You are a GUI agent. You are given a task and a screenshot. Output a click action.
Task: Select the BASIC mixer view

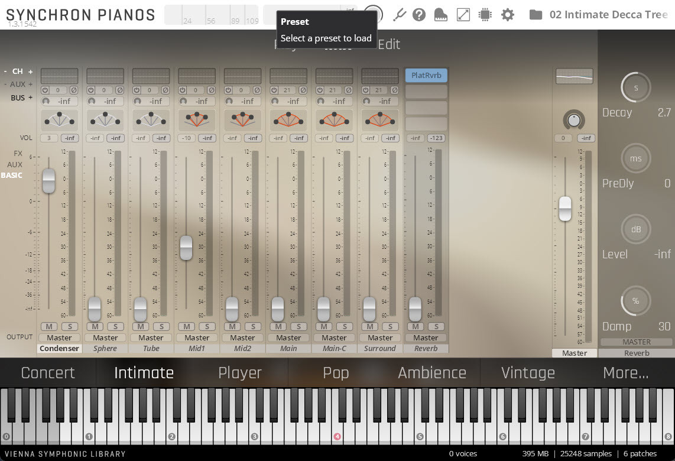(12, 175)
